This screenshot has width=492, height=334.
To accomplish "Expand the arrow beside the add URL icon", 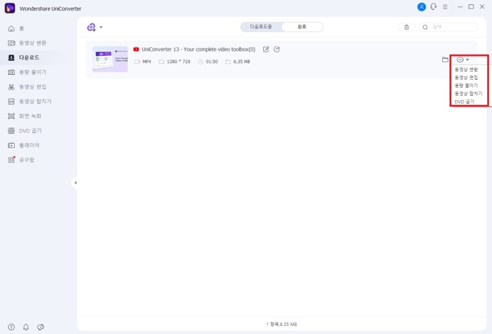I will pyautogui.click(x=101, y=27).
